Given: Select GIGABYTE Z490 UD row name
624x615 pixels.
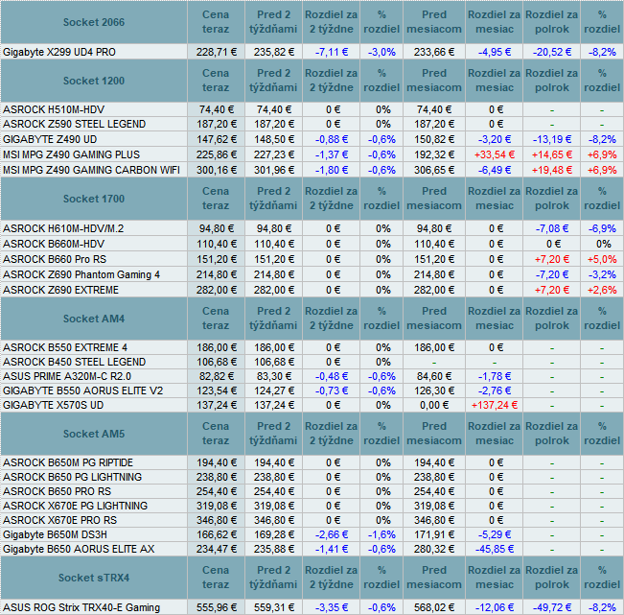Looking at the screenshot, I should tap(50, 139).
